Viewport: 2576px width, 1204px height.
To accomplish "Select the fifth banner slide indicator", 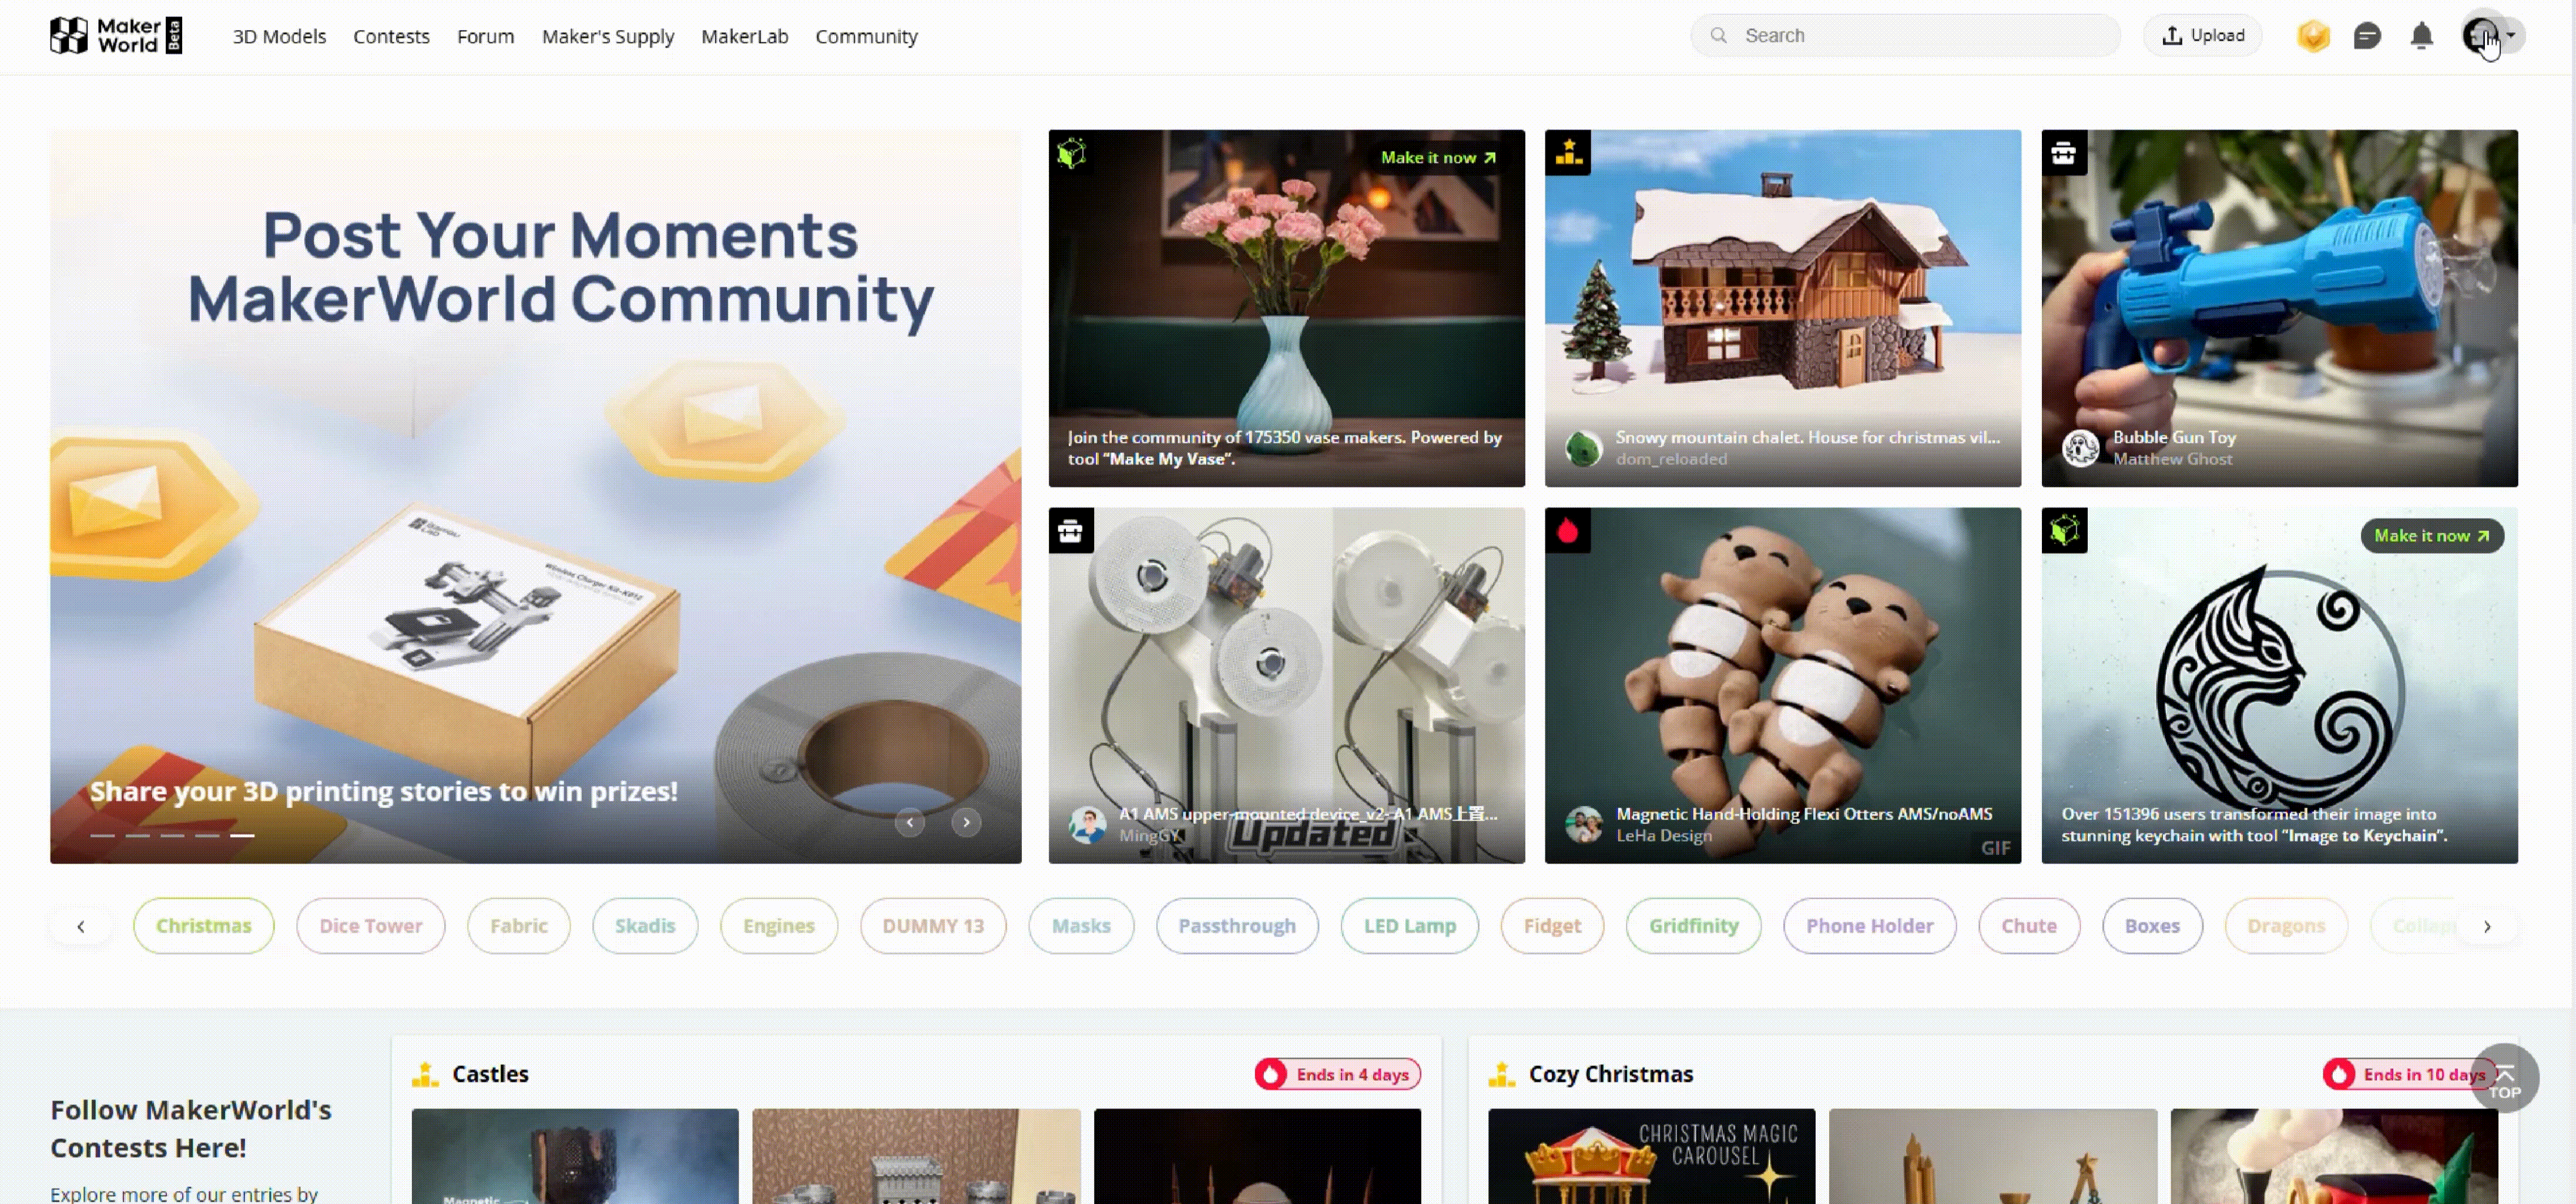I will 242,835.
